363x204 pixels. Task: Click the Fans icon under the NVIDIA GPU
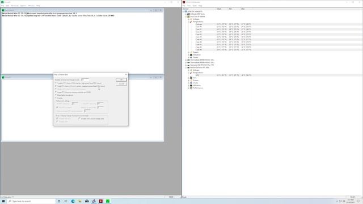191,78
